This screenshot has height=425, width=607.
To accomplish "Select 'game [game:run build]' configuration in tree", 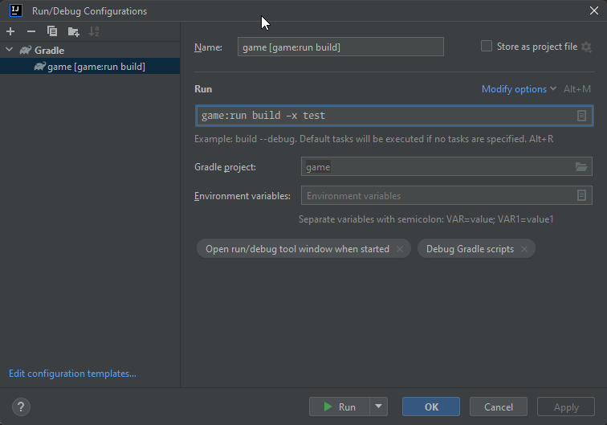I will [96, 67].
